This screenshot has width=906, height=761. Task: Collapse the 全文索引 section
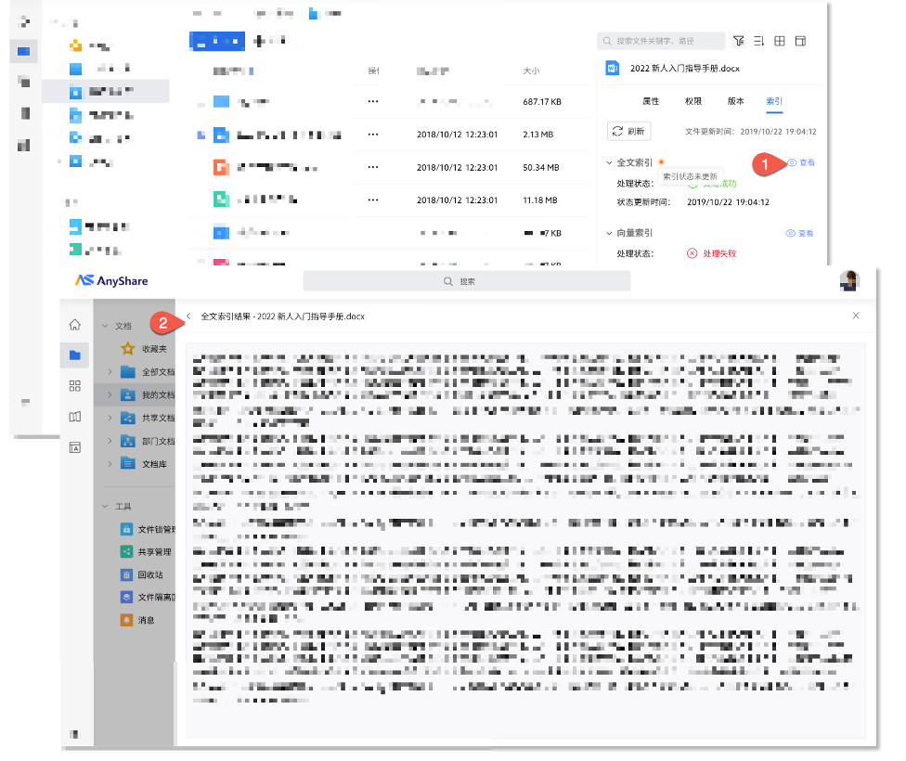(x=609, y=162)
